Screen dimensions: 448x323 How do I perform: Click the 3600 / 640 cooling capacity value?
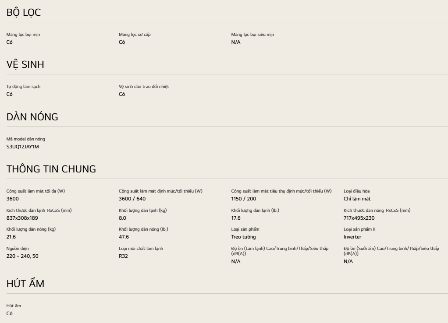tap(132, 199)
